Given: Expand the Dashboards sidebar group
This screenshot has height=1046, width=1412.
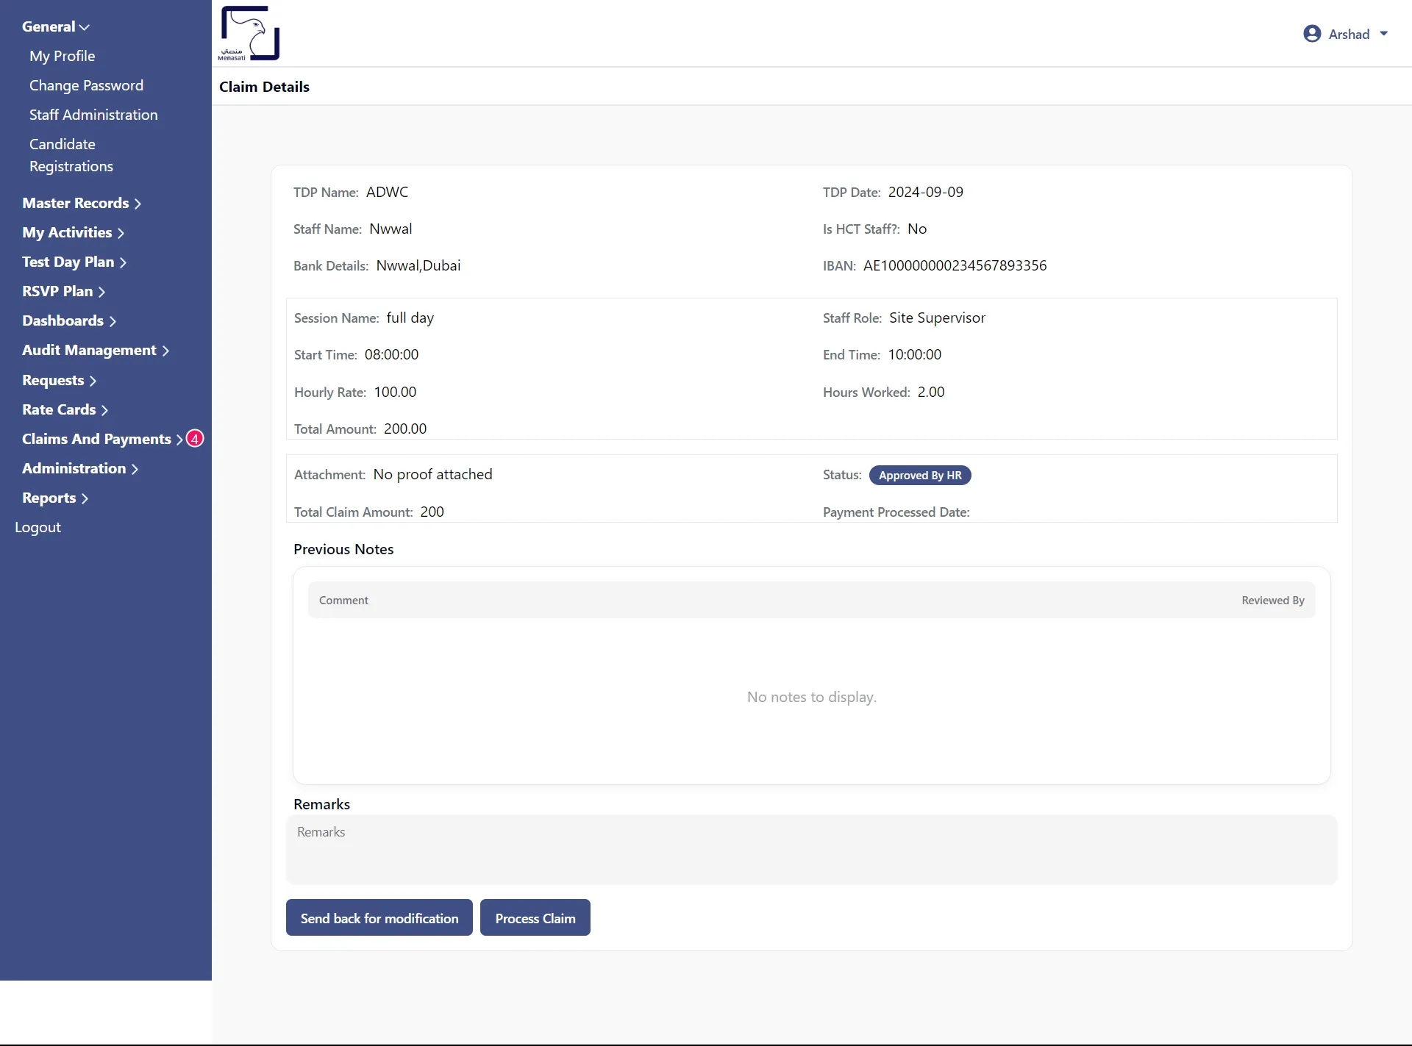Looking at the screenshot, I should coord(68,320).
